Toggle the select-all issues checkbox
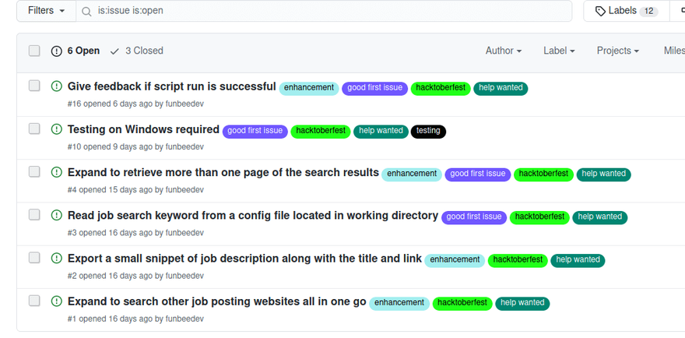The image size is (685, 338). (x=34, y=51)
